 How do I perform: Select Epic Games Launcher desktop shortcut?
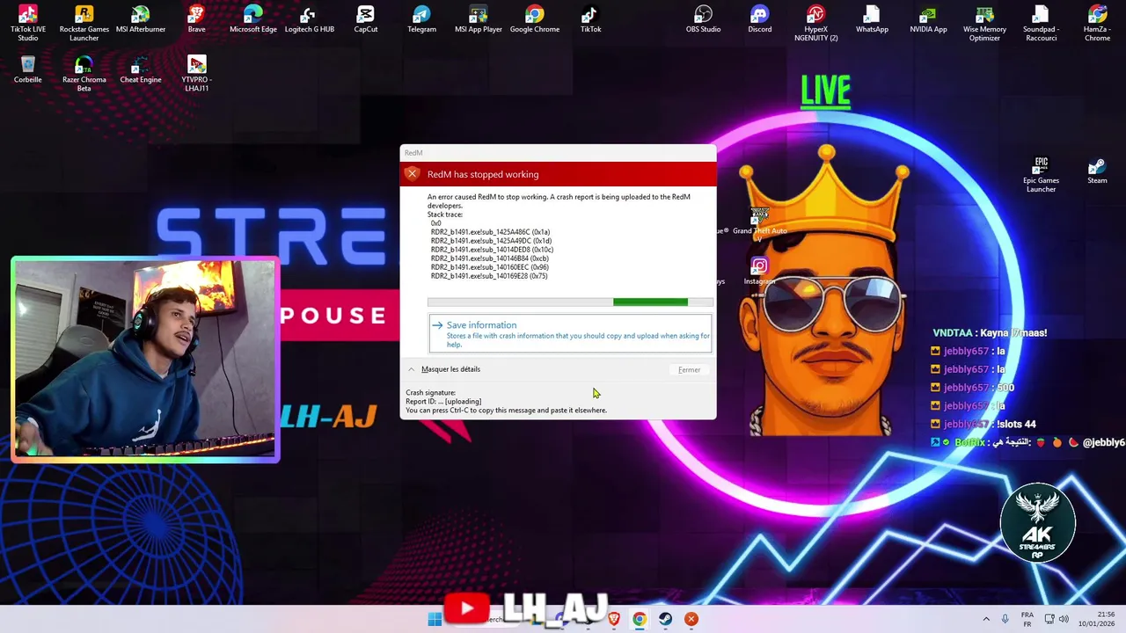click(1041, 174)
